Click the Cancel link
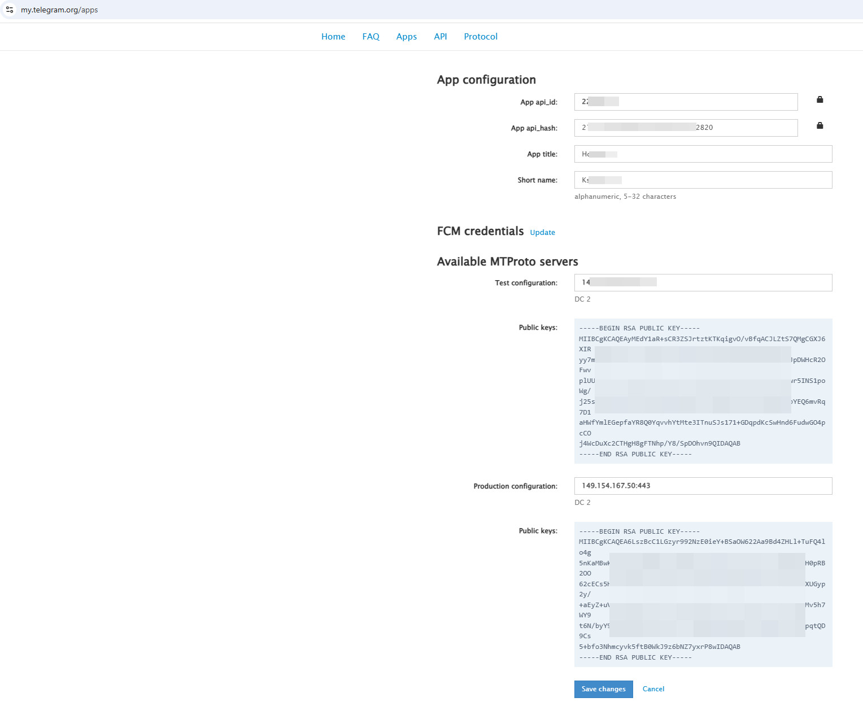The width and height of the screenshot is (863, 715). [x=653, y=689]
